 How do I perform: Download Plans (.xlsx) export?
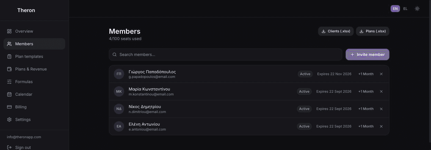tap(373, 31)
